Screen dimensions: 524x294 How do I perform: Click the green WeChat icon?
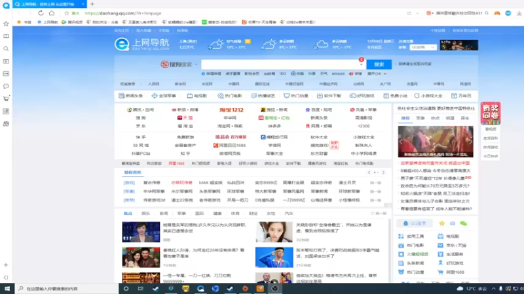pyautogui.click(x=464, y=223)
